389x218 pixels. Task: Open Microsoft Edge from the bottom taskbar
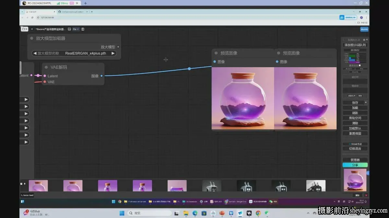(195, 213)
